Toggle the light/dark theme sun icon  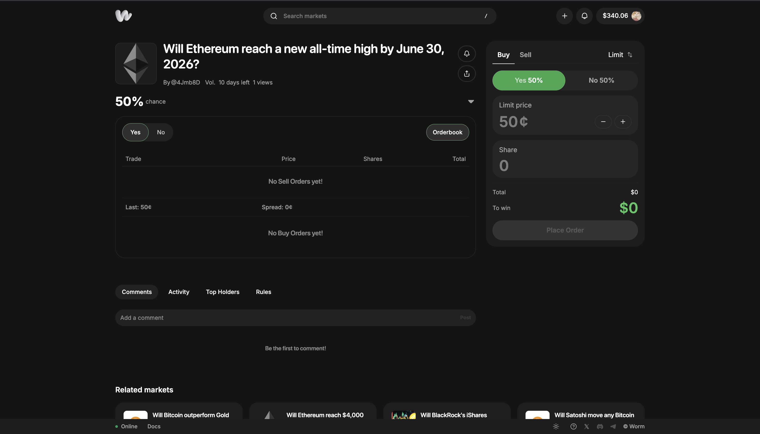(x=556, y=427)
